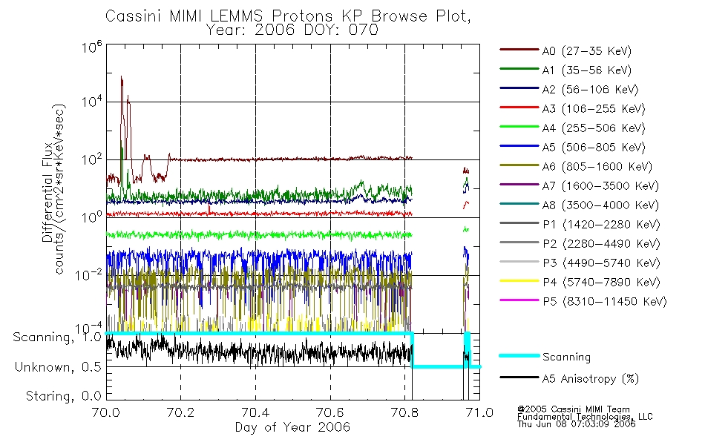This screenshot has width=705, height=445.
Task: Click the A8 (3500-4000 KeV) legend label
Action: pos(600,205)
